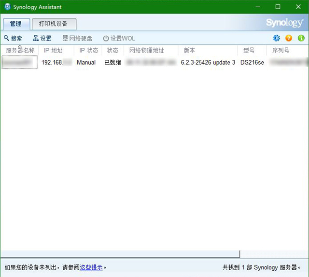
Task: Sort by IP 地址 column header
Action: (x=56, y=50)
